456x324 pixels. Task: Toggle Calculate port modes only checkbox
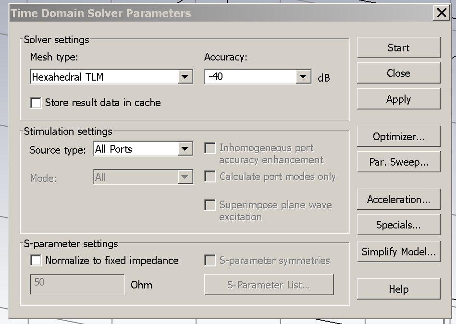[x=210, y=177]
